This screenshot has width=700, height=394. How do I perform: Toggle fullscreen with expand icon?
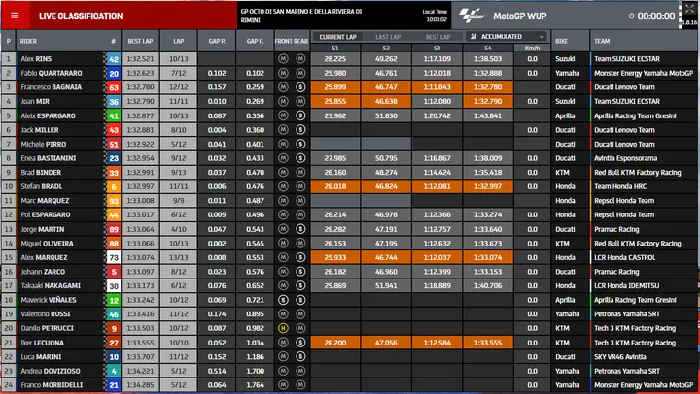[x=689, y=9]
